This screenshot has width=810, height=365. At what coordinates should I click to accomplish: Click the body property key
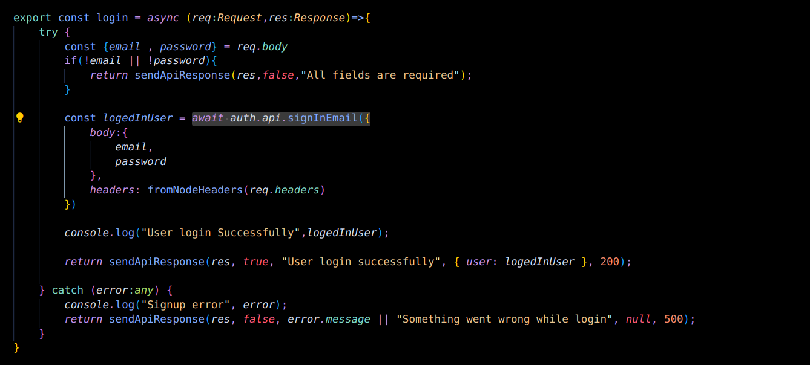coord(102,132)
